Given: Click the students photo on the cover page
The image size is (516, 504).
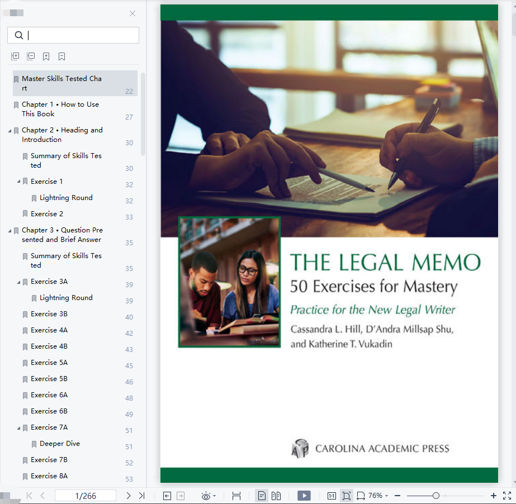Looking at the screenshot, I should click(229, 282).
